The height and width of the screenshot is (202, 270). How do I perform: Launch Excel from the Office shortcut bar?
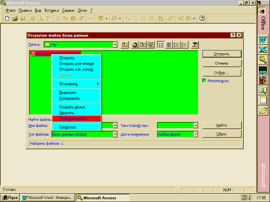262,50
